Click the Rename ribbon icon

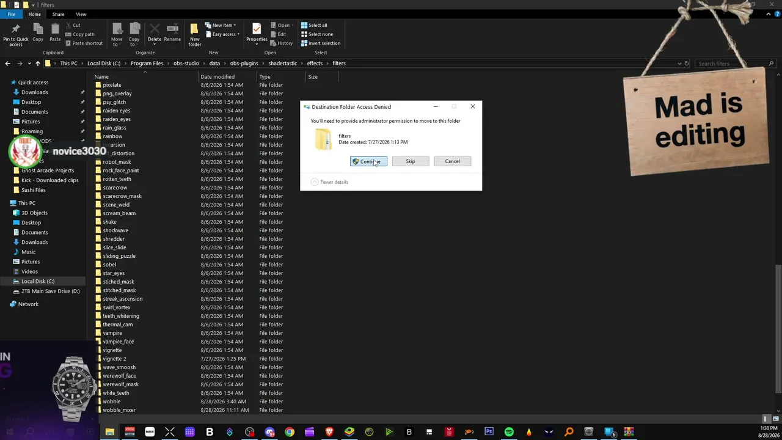click(172, 33)
